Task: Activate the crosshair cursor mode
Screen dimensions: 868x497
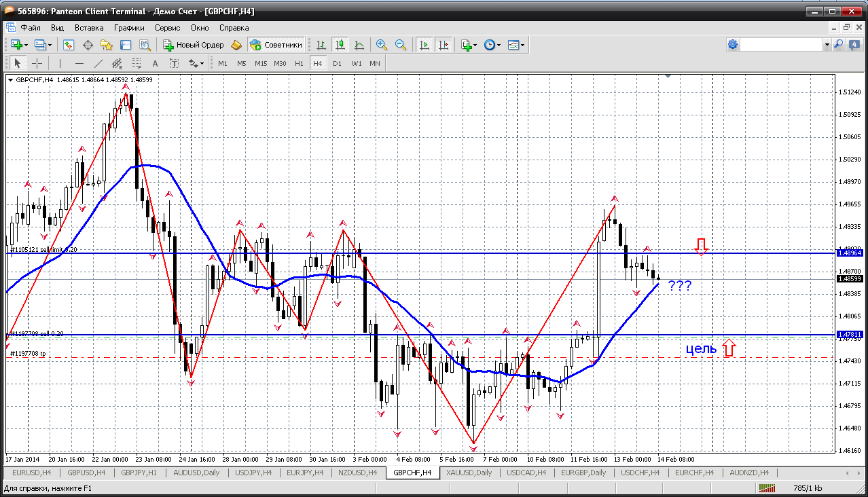Action: tap(37, 63)
